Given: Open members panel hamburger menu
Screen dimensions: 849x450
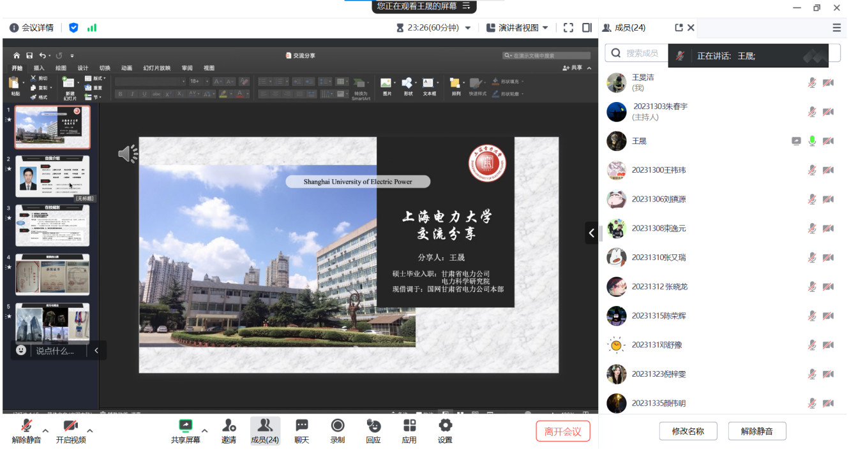Looking at the screenshot, I should [x=836, y=28].
